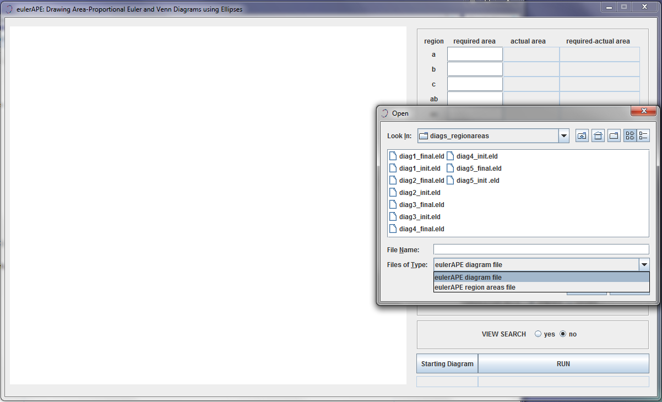
Task: Click the File Name input field
Action: pos(541,249)
